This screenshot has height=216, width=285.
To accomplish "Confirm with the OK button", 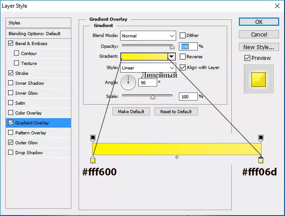I will tap(259, 22).
